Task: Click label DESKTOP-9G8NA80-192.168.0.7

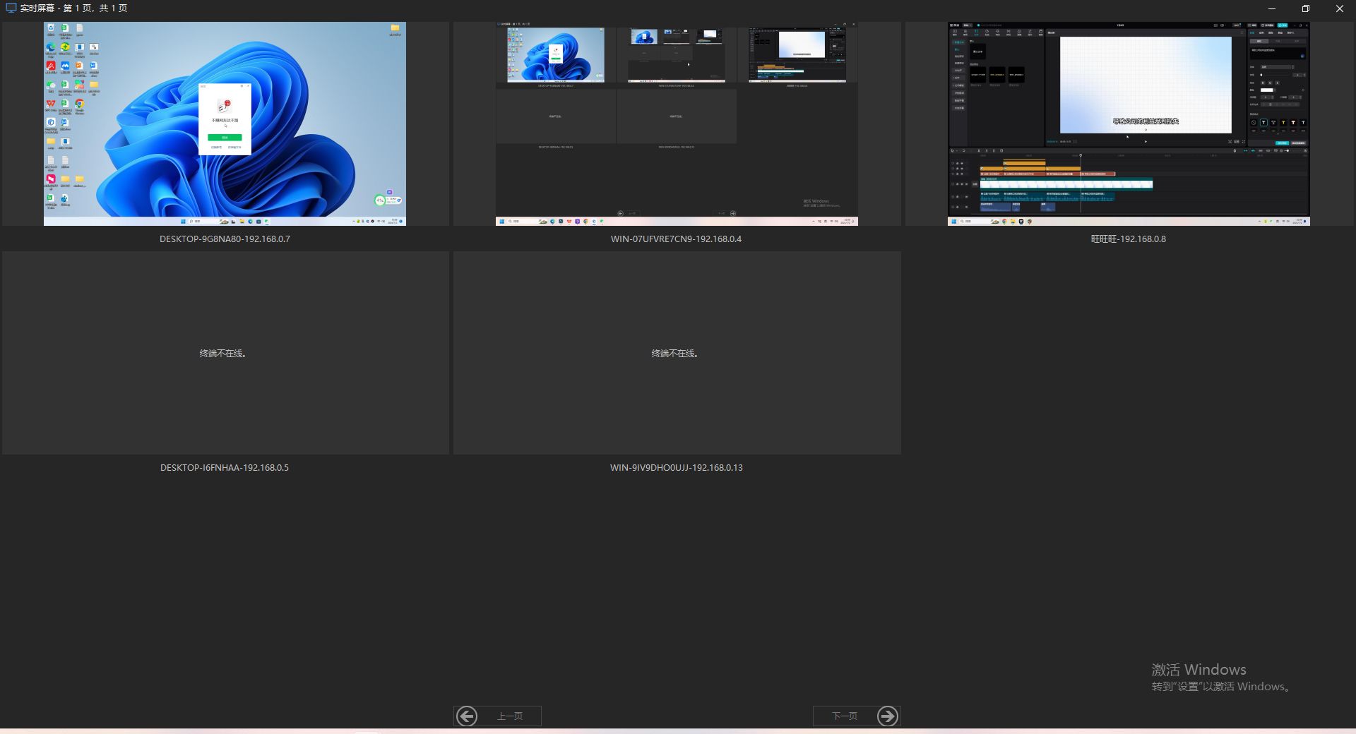Action: tap(225, 239)
